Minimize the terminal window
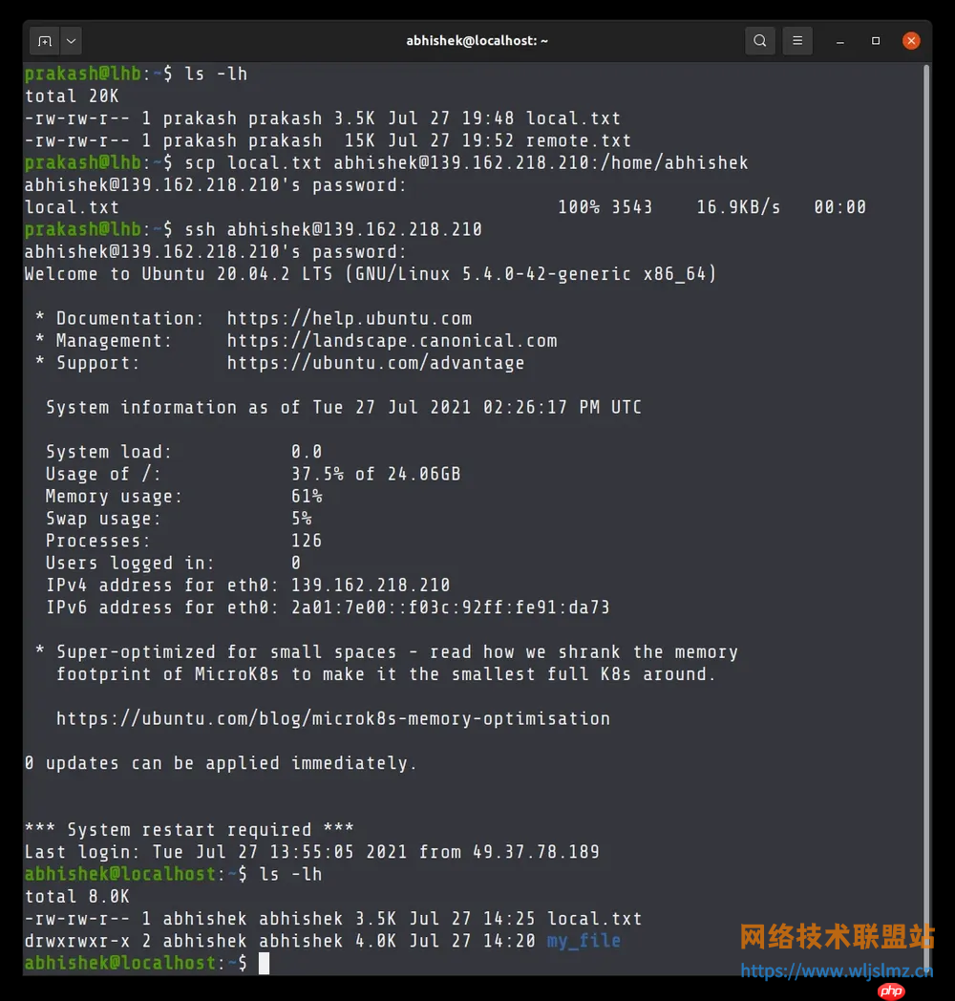The width and height of the screenshot is (955, 1001). (x=840, y=41)
